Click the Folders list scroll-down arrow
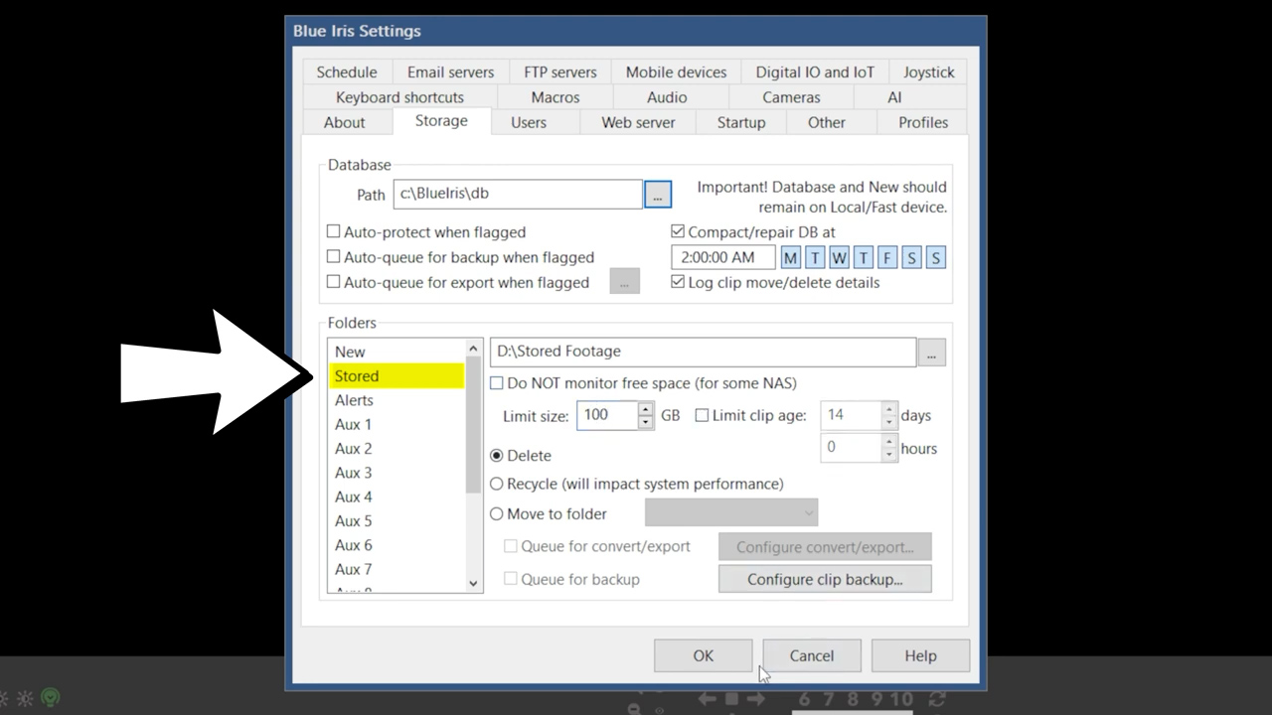 473,583
